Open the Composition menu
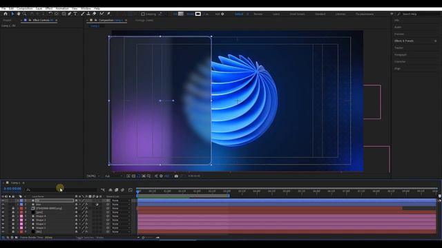Viewport: 442px width, 248px height. click(25, 9)
